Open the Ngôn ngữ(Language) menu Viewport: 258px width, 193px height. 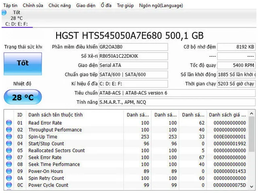161,6
